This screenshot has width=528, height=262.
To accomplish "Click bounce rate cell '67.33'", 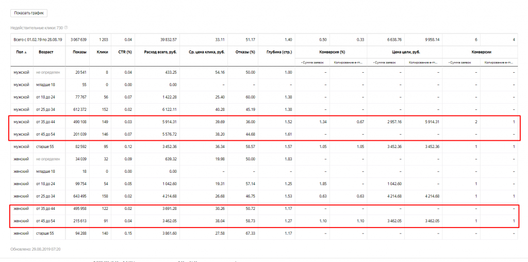I will click(250, 233).
